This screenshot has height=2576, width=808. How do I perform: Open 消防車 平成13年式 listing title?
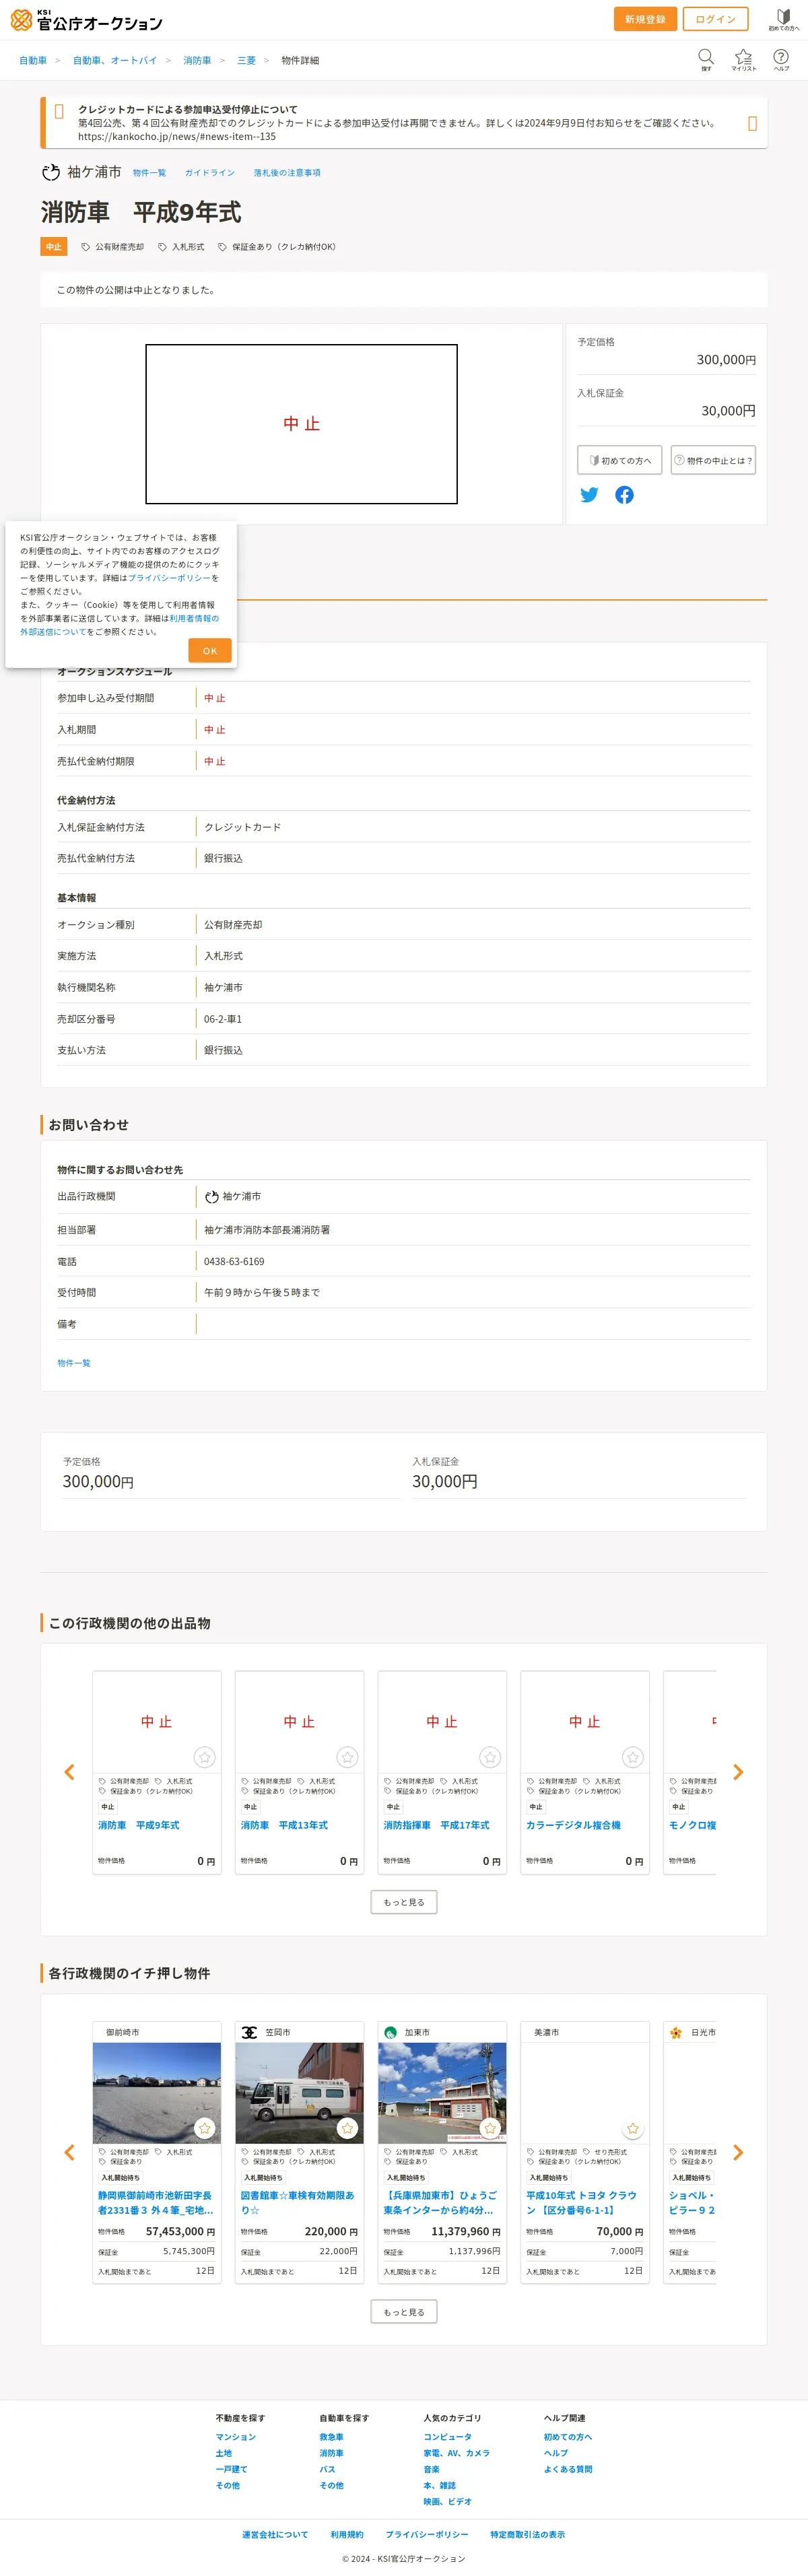coord(284,1825)
